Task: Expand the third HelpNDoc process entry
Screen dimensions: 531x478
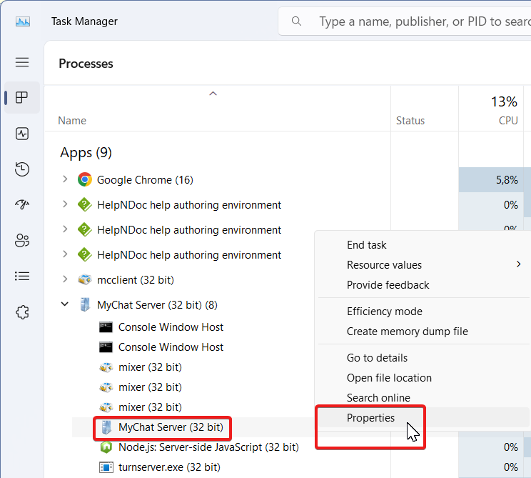Action: [x=65, y=254]
